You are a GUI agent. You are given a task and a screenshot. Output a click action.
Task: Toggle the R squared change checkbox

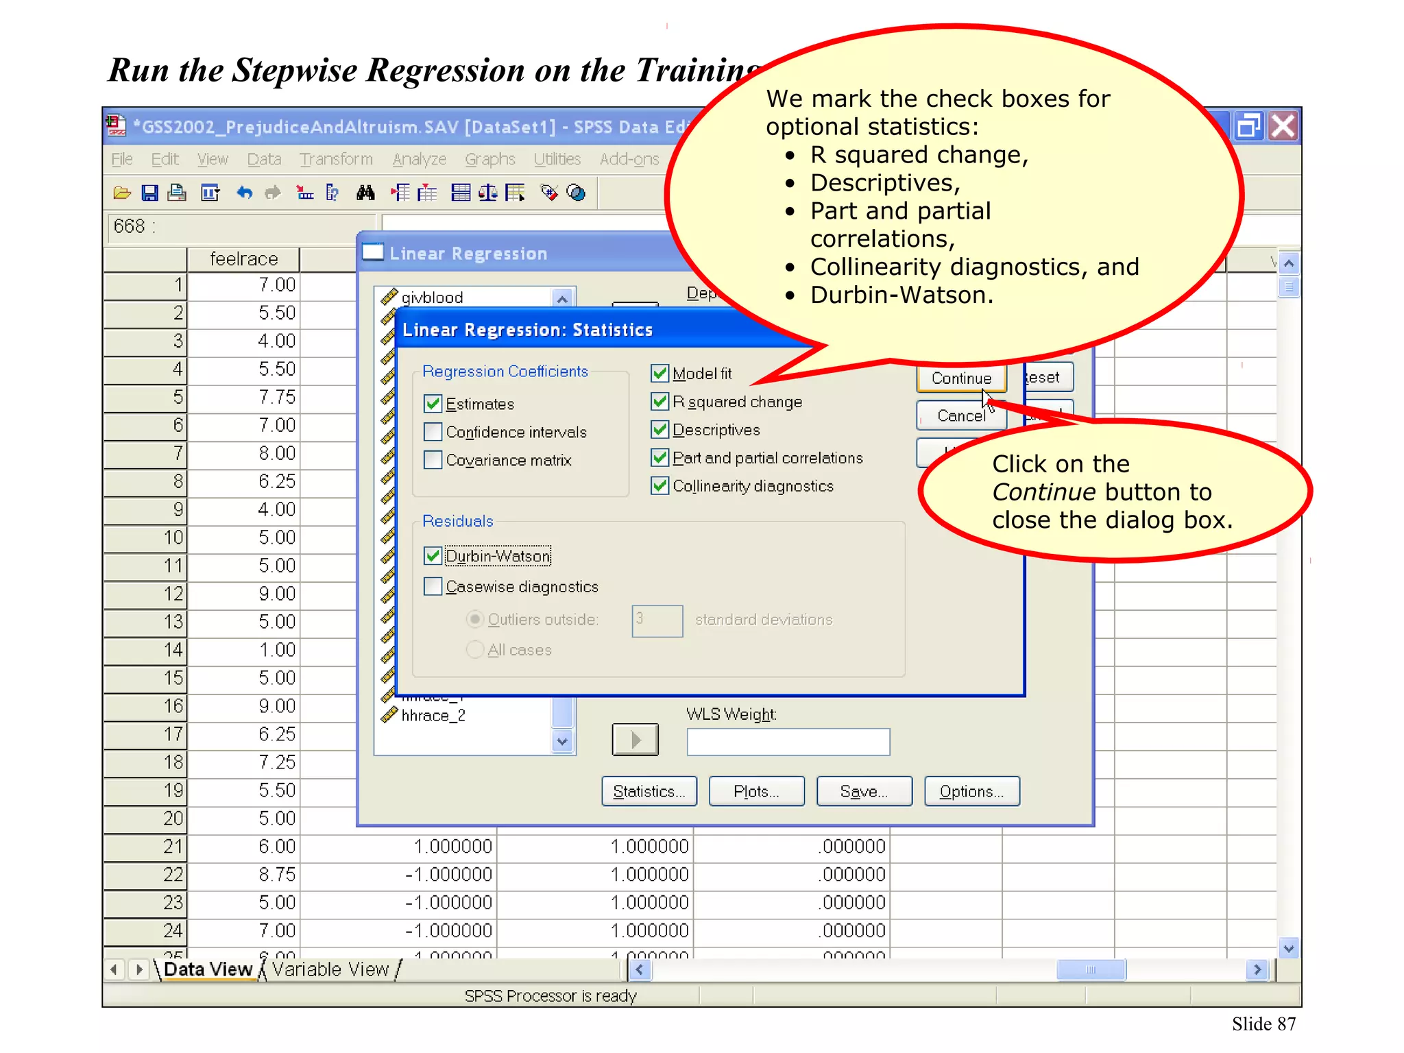(659, 402)
